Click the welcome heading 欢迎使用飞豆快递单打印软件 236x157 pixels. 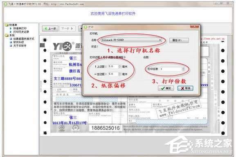(x=113, y=13)
